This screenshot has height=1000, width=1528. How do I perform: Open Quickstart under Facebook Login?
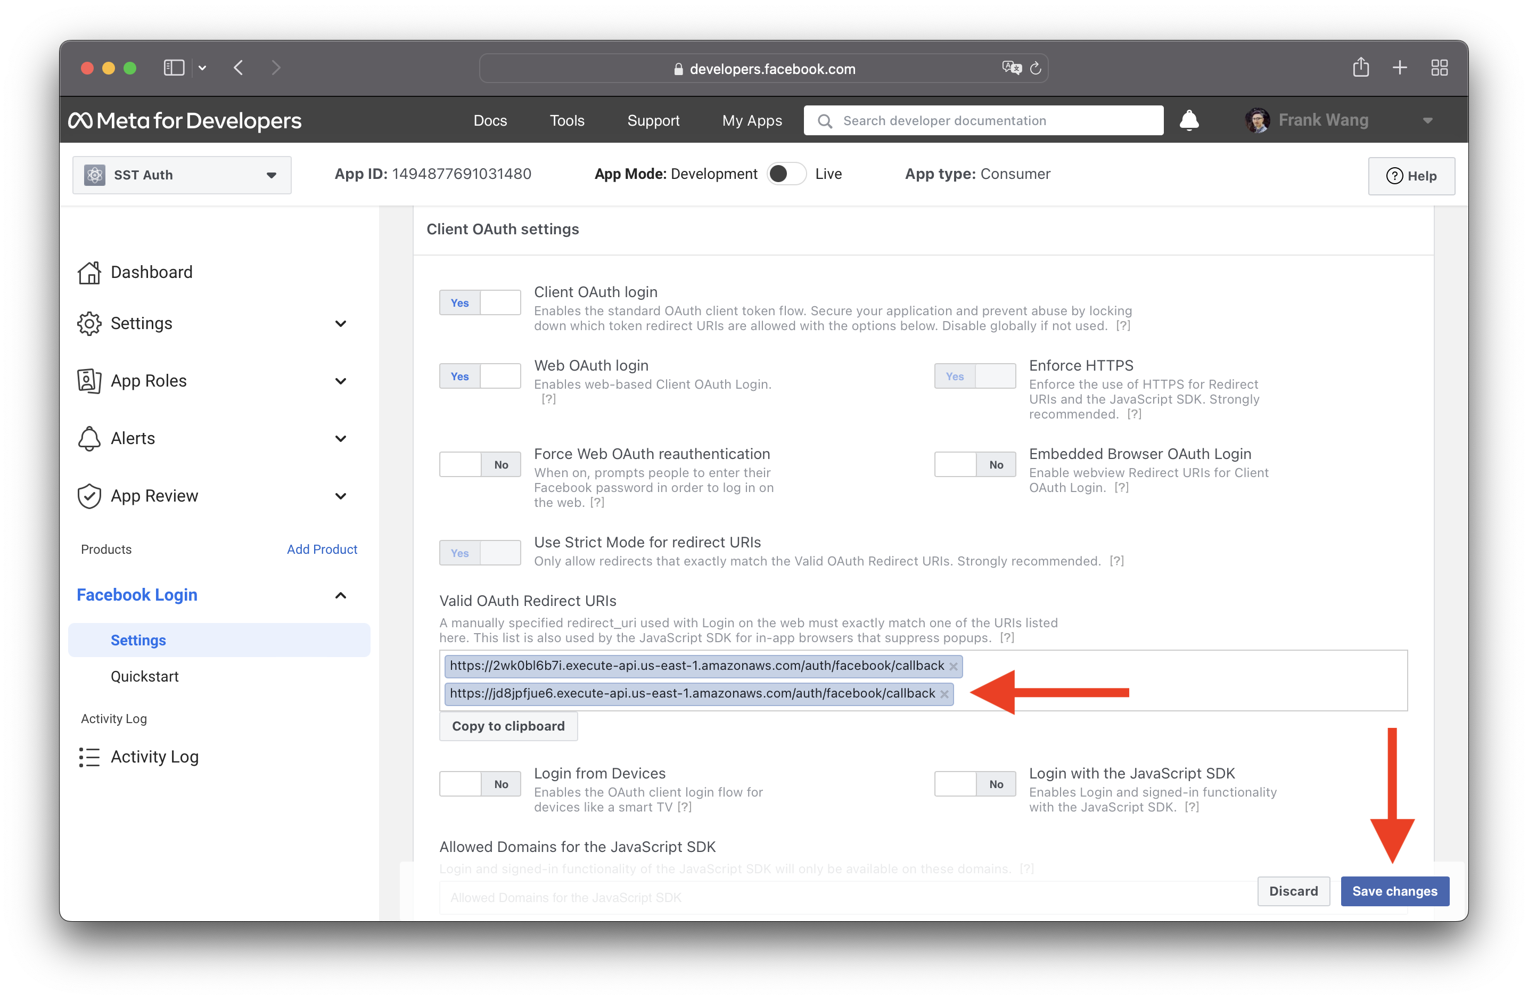point(144,676)
